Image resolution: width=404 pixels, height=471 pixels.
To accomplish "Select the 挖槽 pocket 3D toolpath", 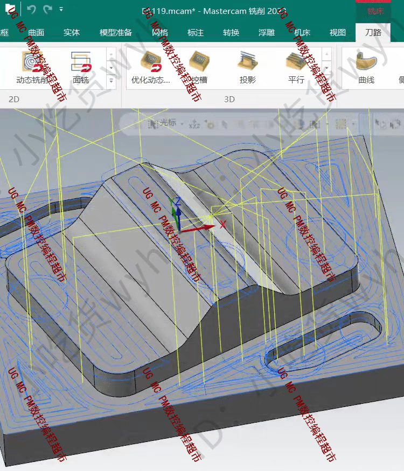I will tap(199, 67).
